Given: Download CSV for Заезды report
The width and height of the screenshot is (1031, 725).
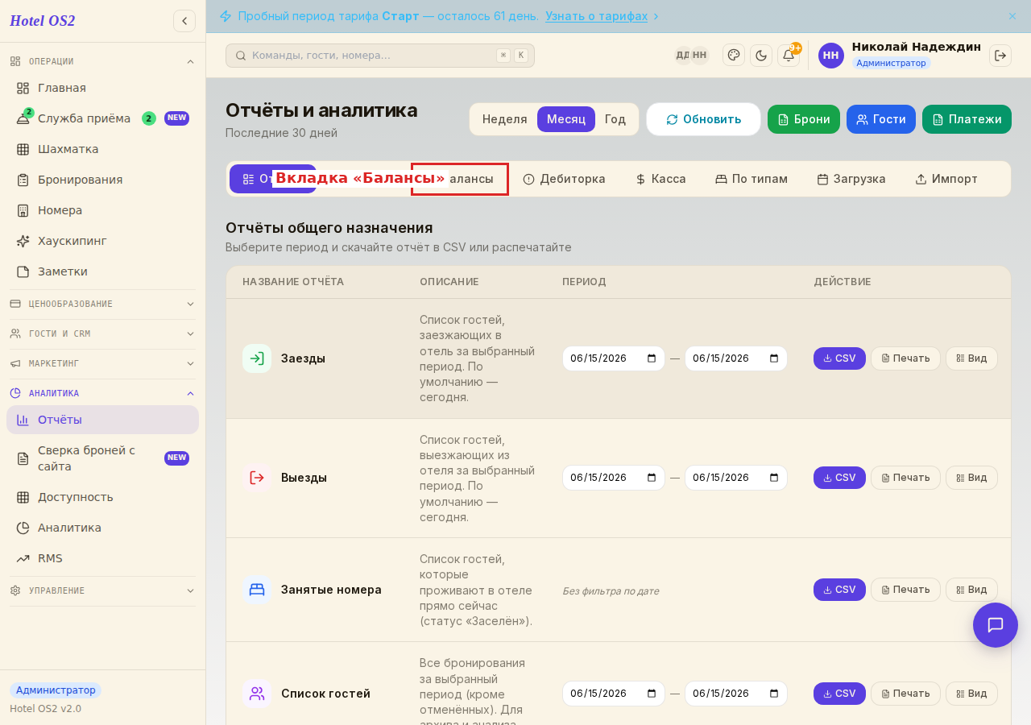Looking at the screenshot, I should click(839, 358).
